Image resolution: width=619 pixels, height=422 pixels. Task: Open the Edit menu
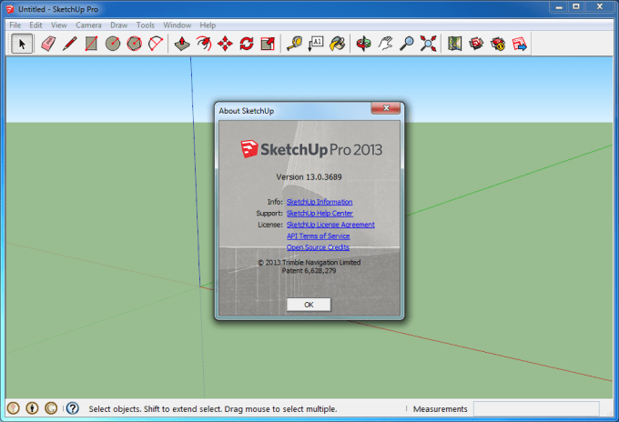(x=36, y=25)
